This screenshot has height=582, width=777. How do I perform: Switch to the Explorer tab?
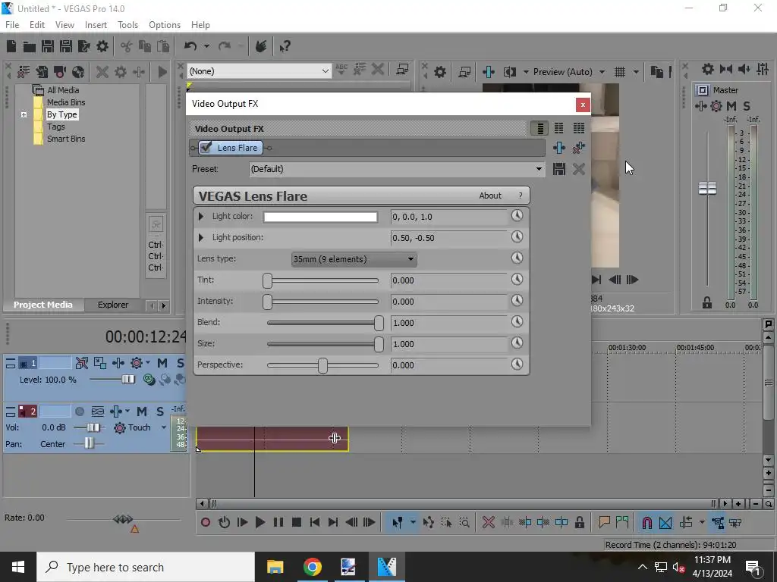tap(112, 305)
